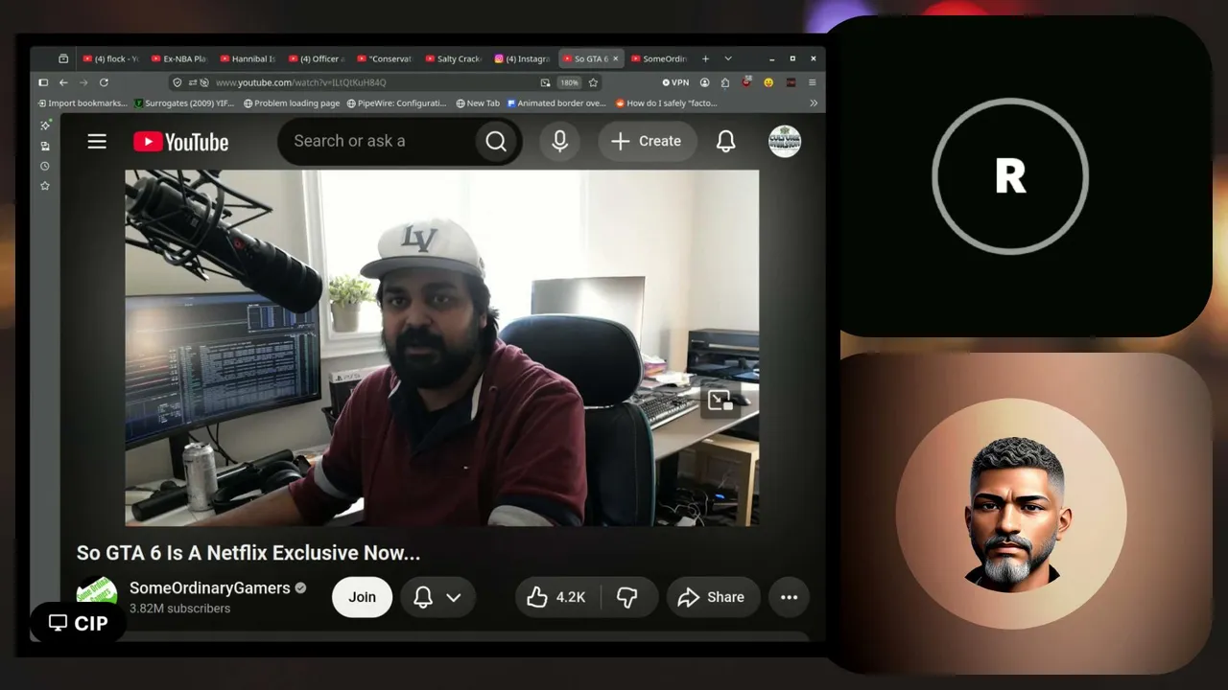Share the video with the Share button
The image size is (1228, 690).
(x=713, y=597)
